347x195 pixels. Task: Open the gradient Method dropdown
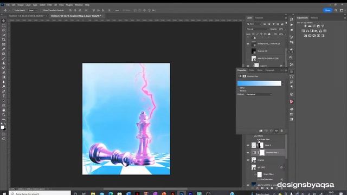(259, 94)
